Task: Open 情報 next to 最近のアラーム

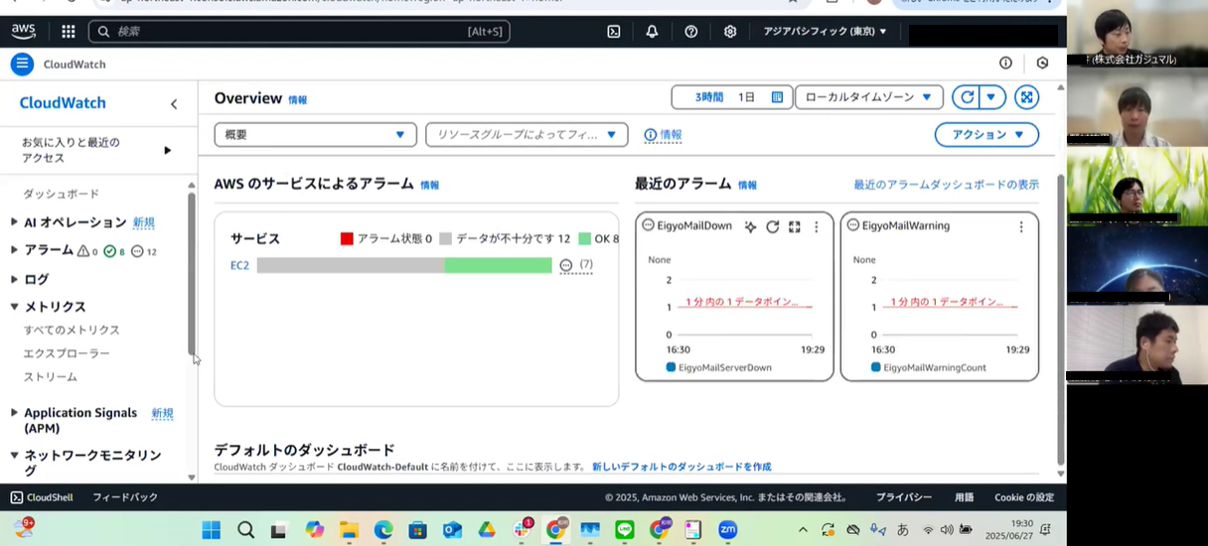Action: [x=747, y=185]
